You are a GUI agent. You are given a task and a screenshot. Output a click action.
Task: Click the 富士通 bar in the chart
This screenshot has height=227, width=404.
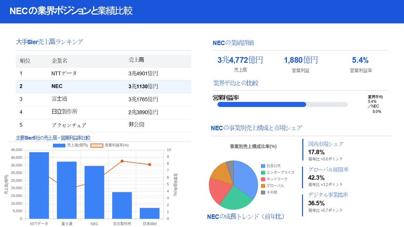point(67,190)
